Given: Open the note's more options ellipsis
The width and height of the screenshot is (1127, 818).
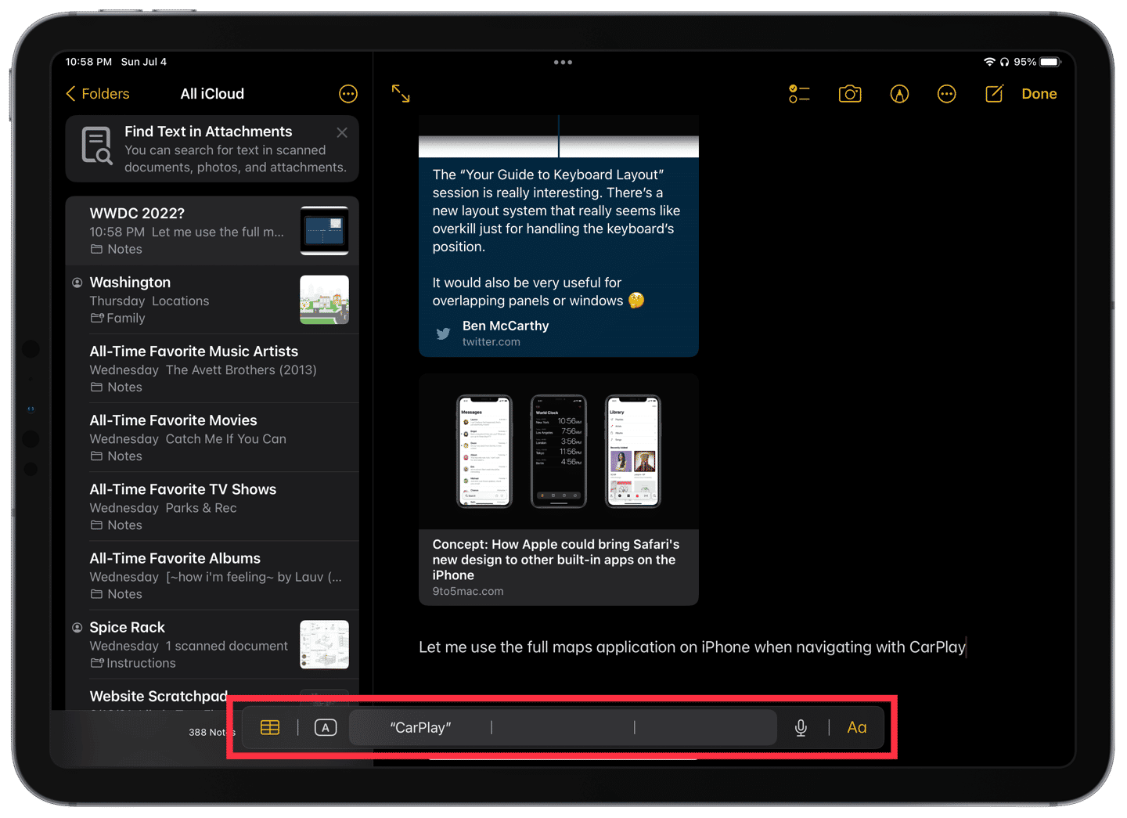Looking at the screenshot, I should [946, 94].
